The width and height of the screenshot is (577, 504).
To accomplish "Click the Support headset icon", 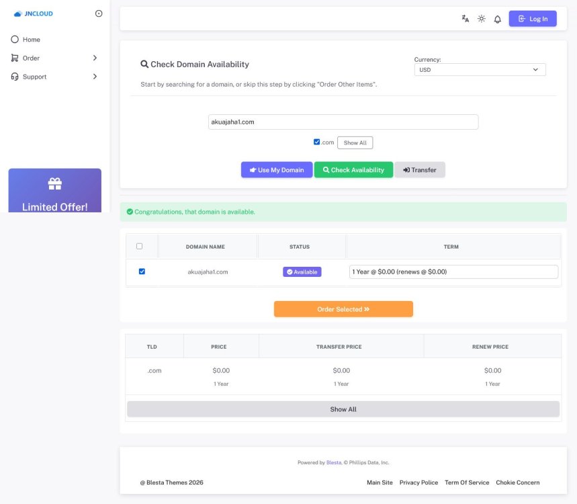I will click(x=15, y=77).
